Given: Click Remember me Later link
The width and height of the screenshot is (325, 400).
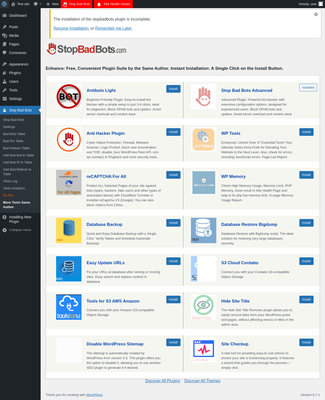Looking at the screenshot, I should click(114, 28).
